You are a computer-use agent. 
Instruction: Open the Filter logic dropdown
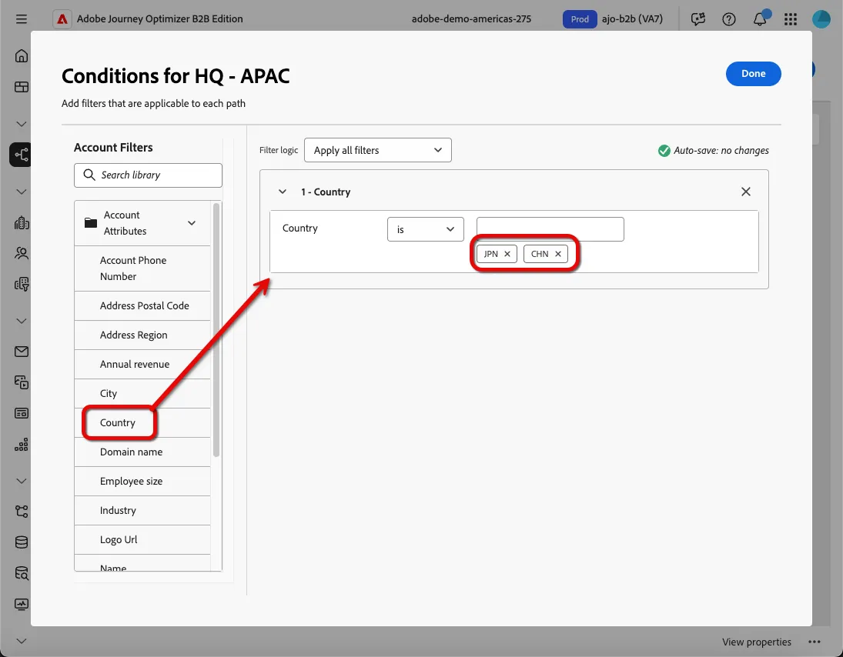(x=377, y=151)
